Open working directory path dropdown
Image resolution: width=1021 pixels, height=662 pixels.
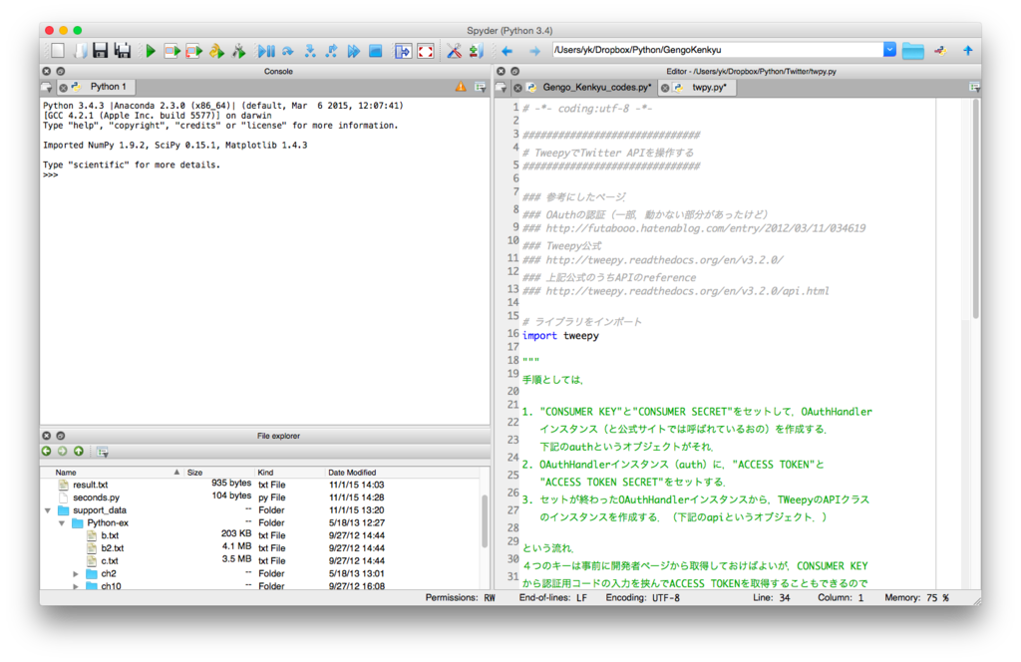[x=889, y=50]
